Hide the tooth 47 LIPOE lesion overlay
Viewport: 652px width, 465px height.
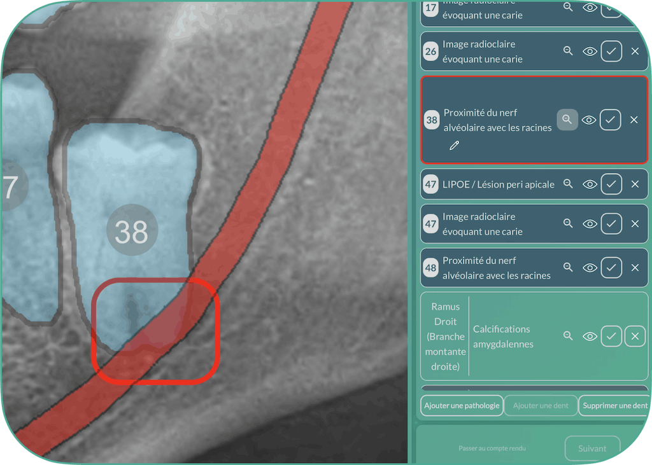(590, 184)
